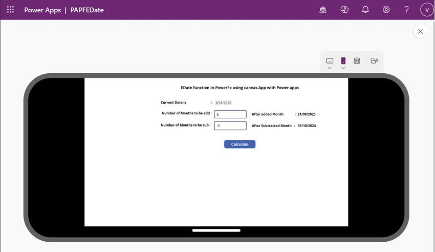
Task: Click the 'After added Month' label
Action: click(x=268, y=114)
